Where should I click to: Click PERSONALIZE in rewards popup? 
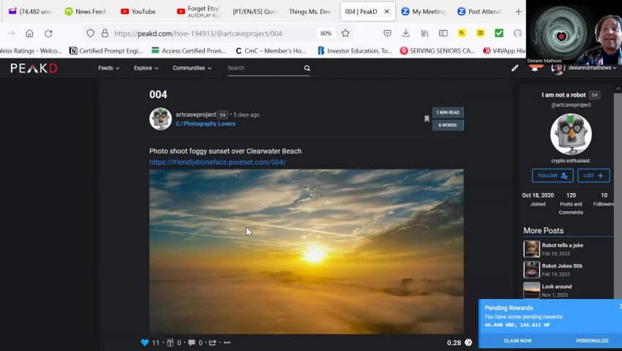(592, 341)
